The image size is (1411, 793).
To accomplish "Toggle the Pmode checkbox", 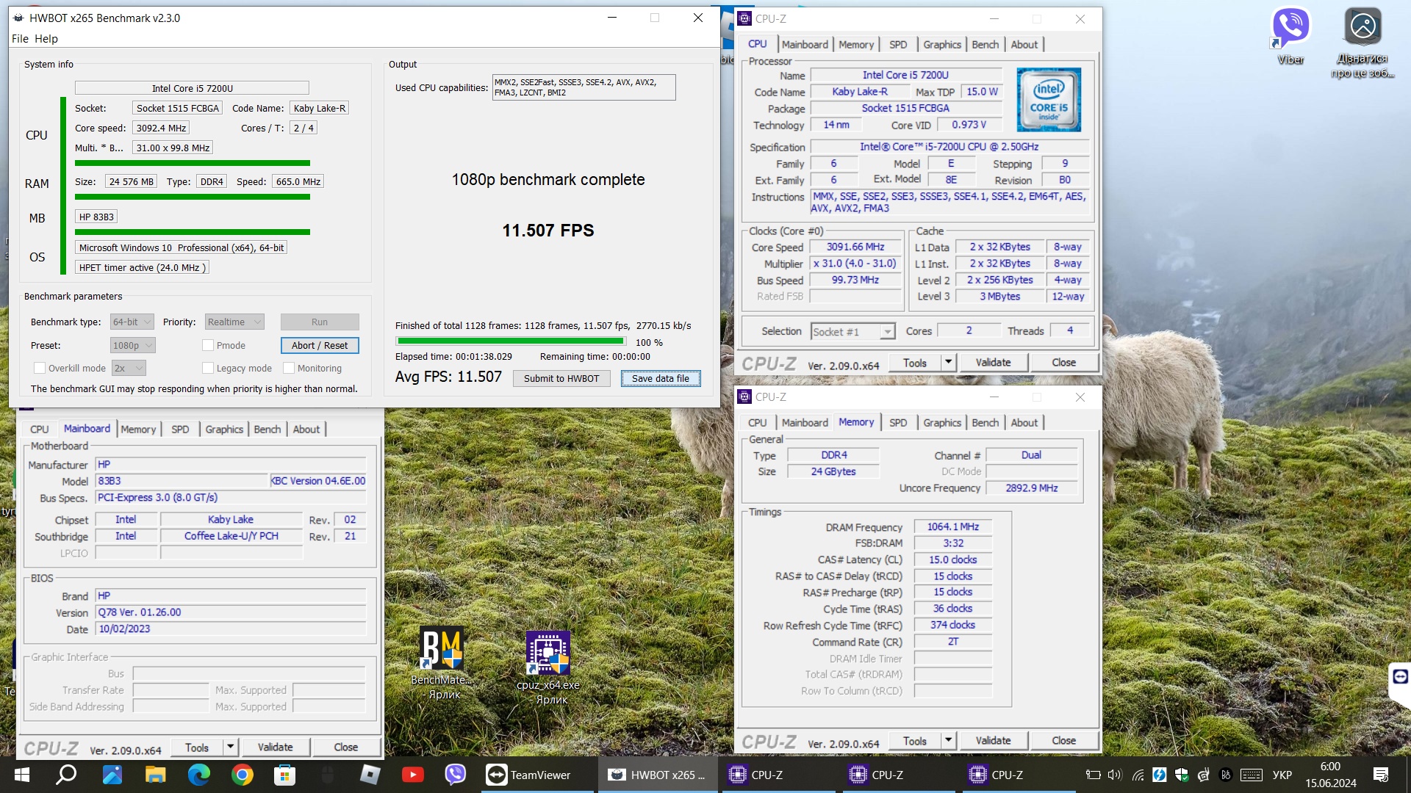I will [208, 345].
